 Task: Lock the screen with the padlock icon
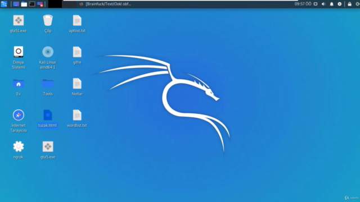(349, 4)
